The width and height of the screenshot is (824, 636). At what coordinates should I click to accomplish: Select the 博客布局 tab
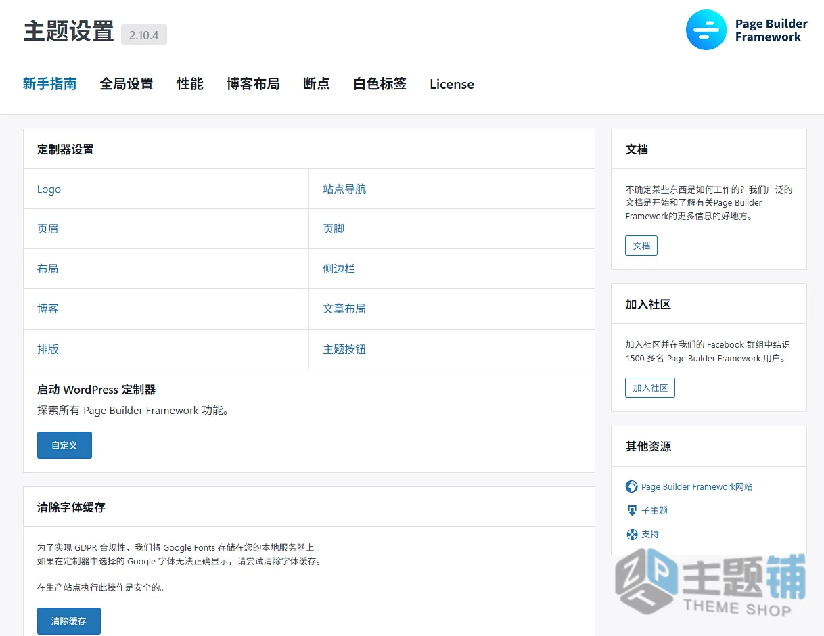[253, 84]
